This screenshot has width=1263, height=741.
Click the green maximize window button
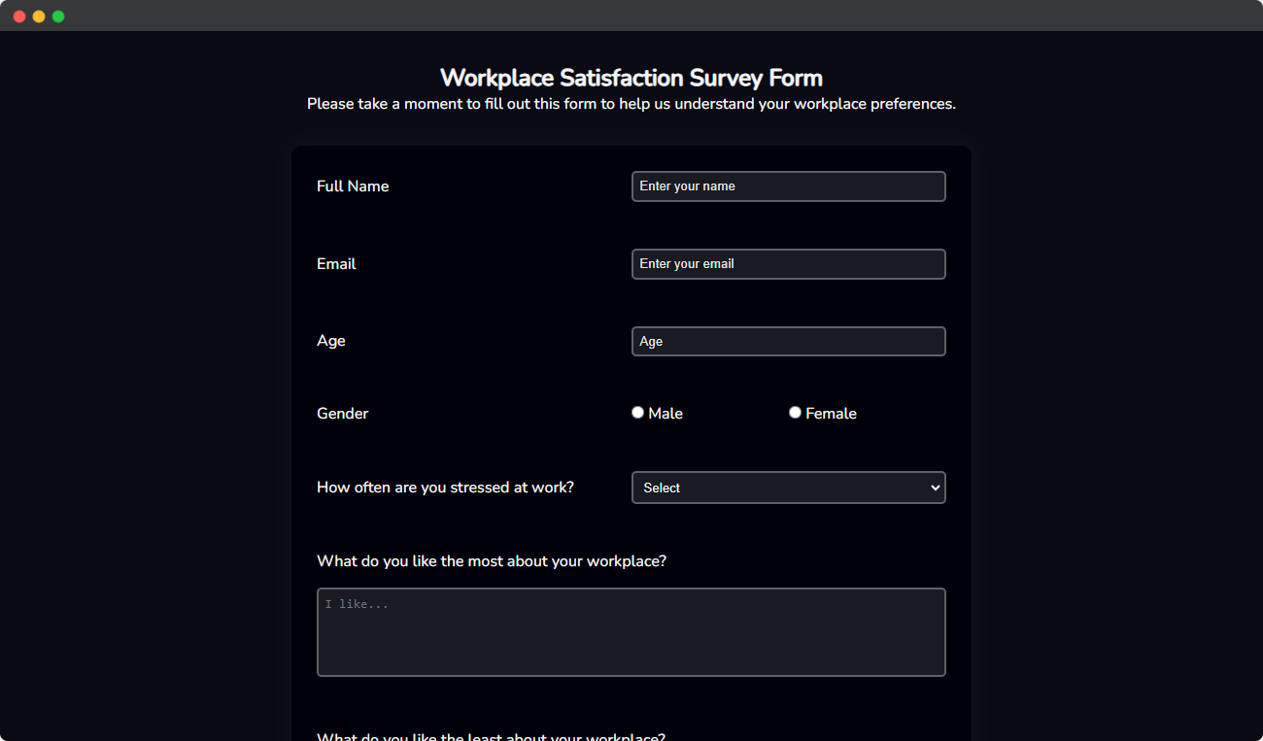pos(58,17)
